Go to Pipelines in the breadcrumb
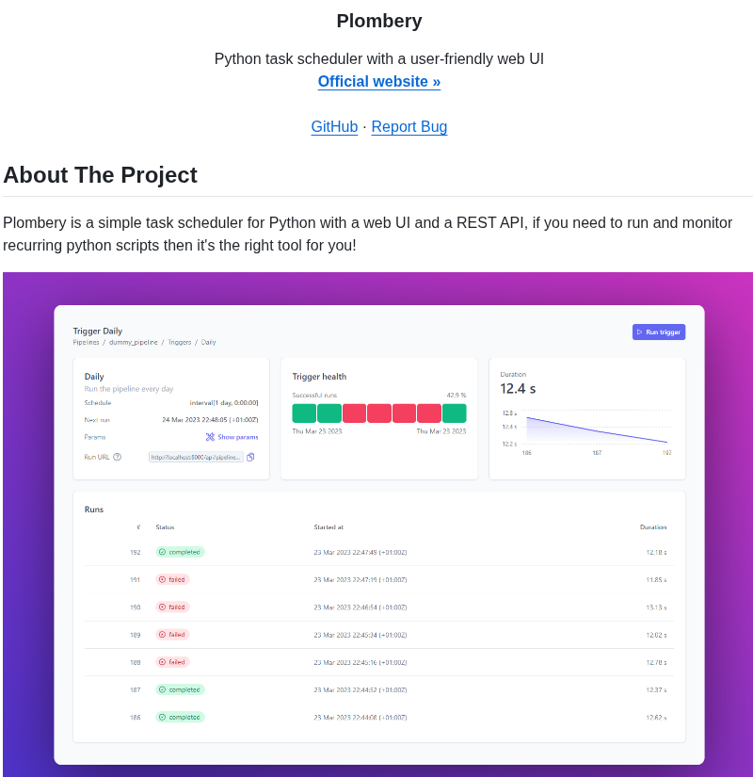The width and height of the screenshot is (753, 777). (x=86, y=342)
